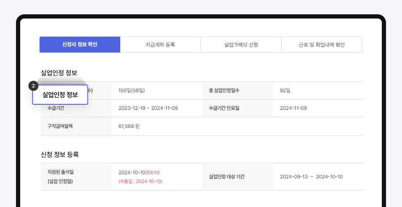This screenshot has height=207, width=402.
Task: Click the 수급기간 row label
Action: click(56, 108)
